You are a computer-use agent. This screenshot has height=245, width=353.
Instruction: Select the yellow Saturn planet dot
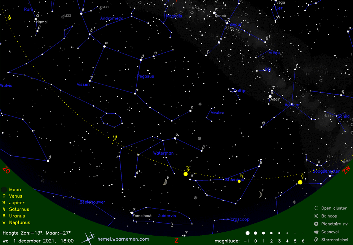(239, 181)
